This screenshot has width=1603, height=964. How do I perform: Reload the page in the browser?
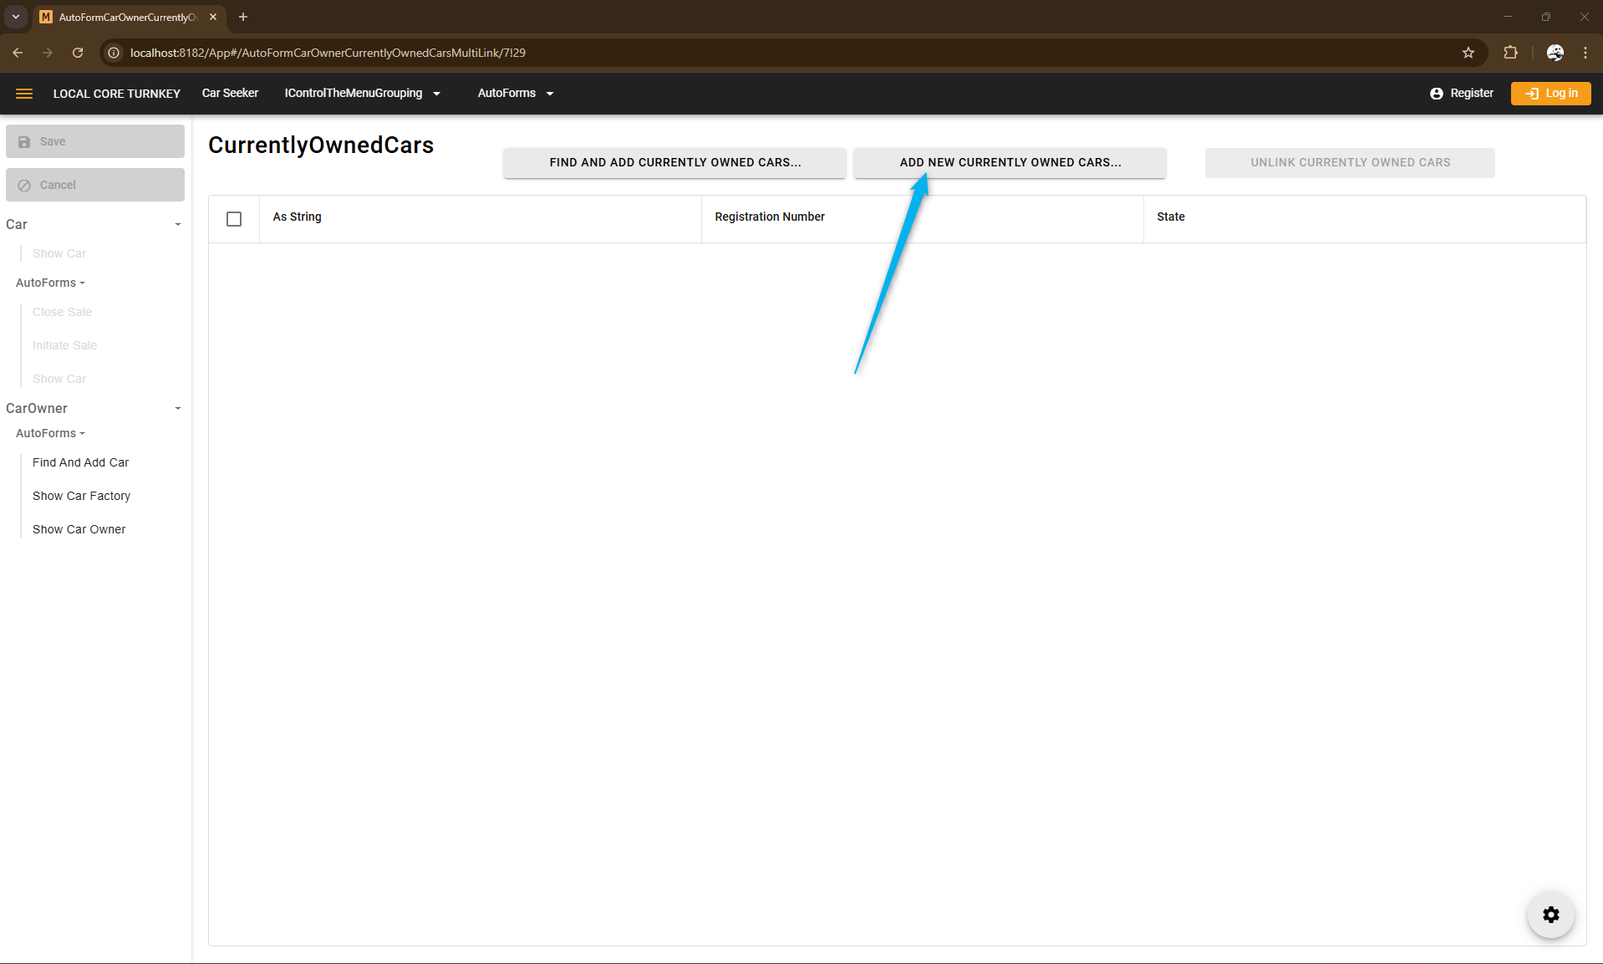[78, 53]
